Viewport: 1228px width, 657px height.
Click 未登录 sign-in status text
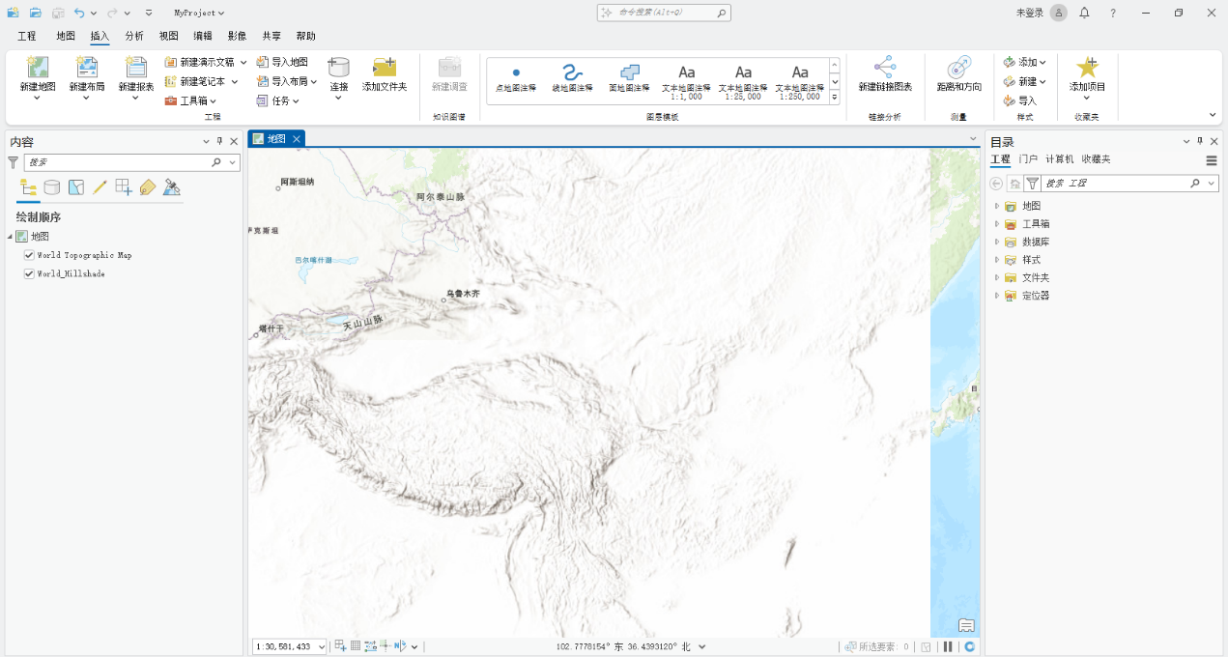pos(1029,13)
